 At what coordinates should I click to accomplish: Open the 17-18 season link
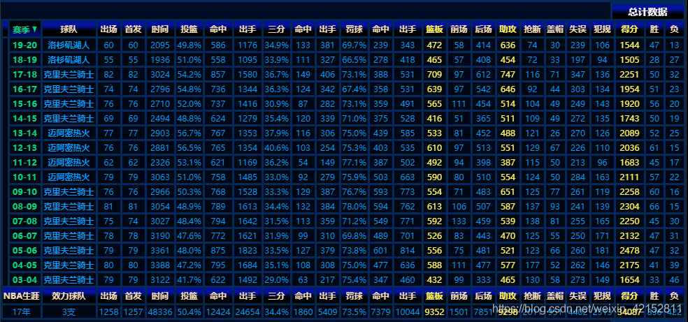pos(25,75)
